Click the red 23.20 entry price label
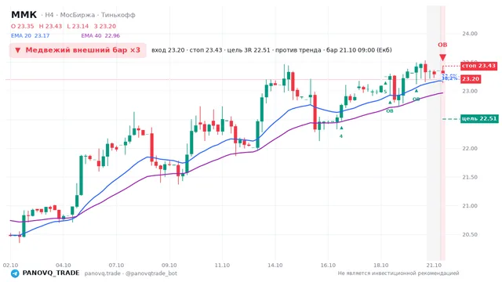This screenshot has height=282, width=502. [471, 79]
